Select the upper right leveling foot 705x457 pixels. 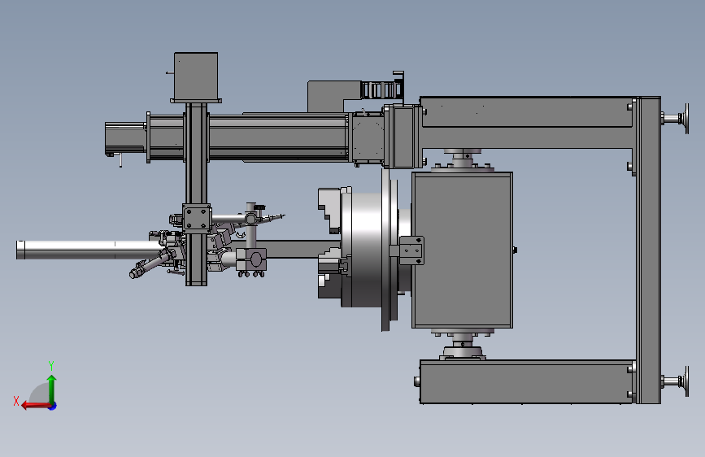tap(676, 119)
